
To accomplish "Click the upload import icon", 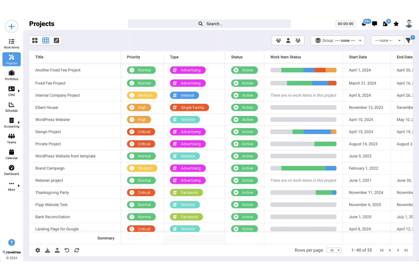I will 57,250.
